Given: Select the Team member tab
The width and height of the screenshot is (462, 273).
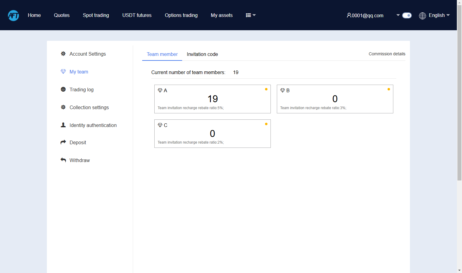Looking at the screenshot, I should pyautogui.click(x=162, y=54).
